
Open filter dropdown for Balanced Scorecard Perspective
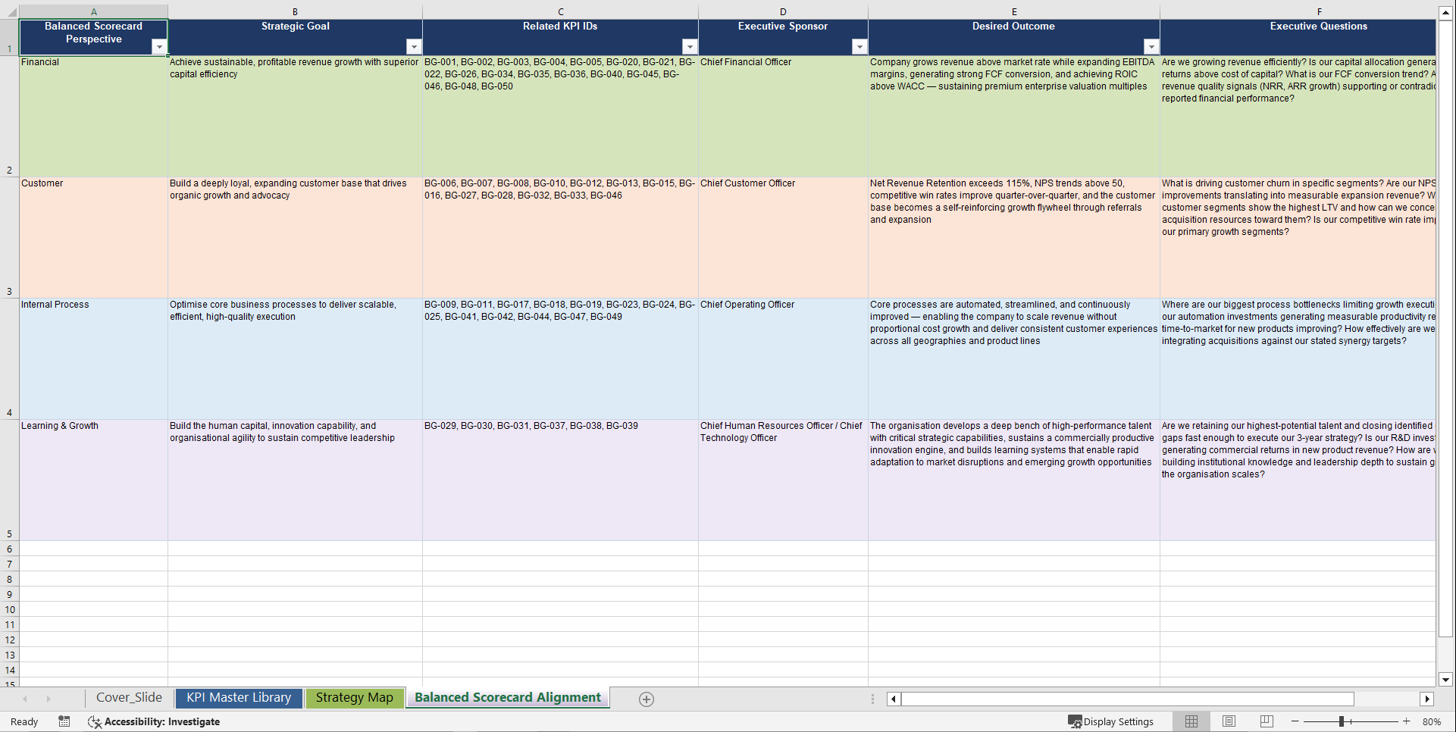coord(159,47)
